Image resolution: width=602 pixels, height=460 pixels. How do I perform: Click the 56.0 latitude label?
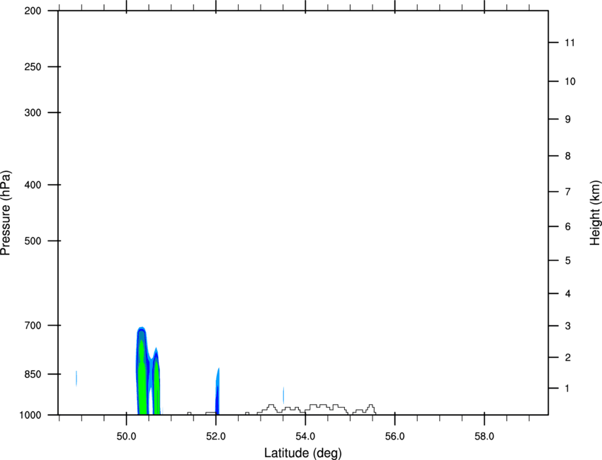click(x=394, y=437)
